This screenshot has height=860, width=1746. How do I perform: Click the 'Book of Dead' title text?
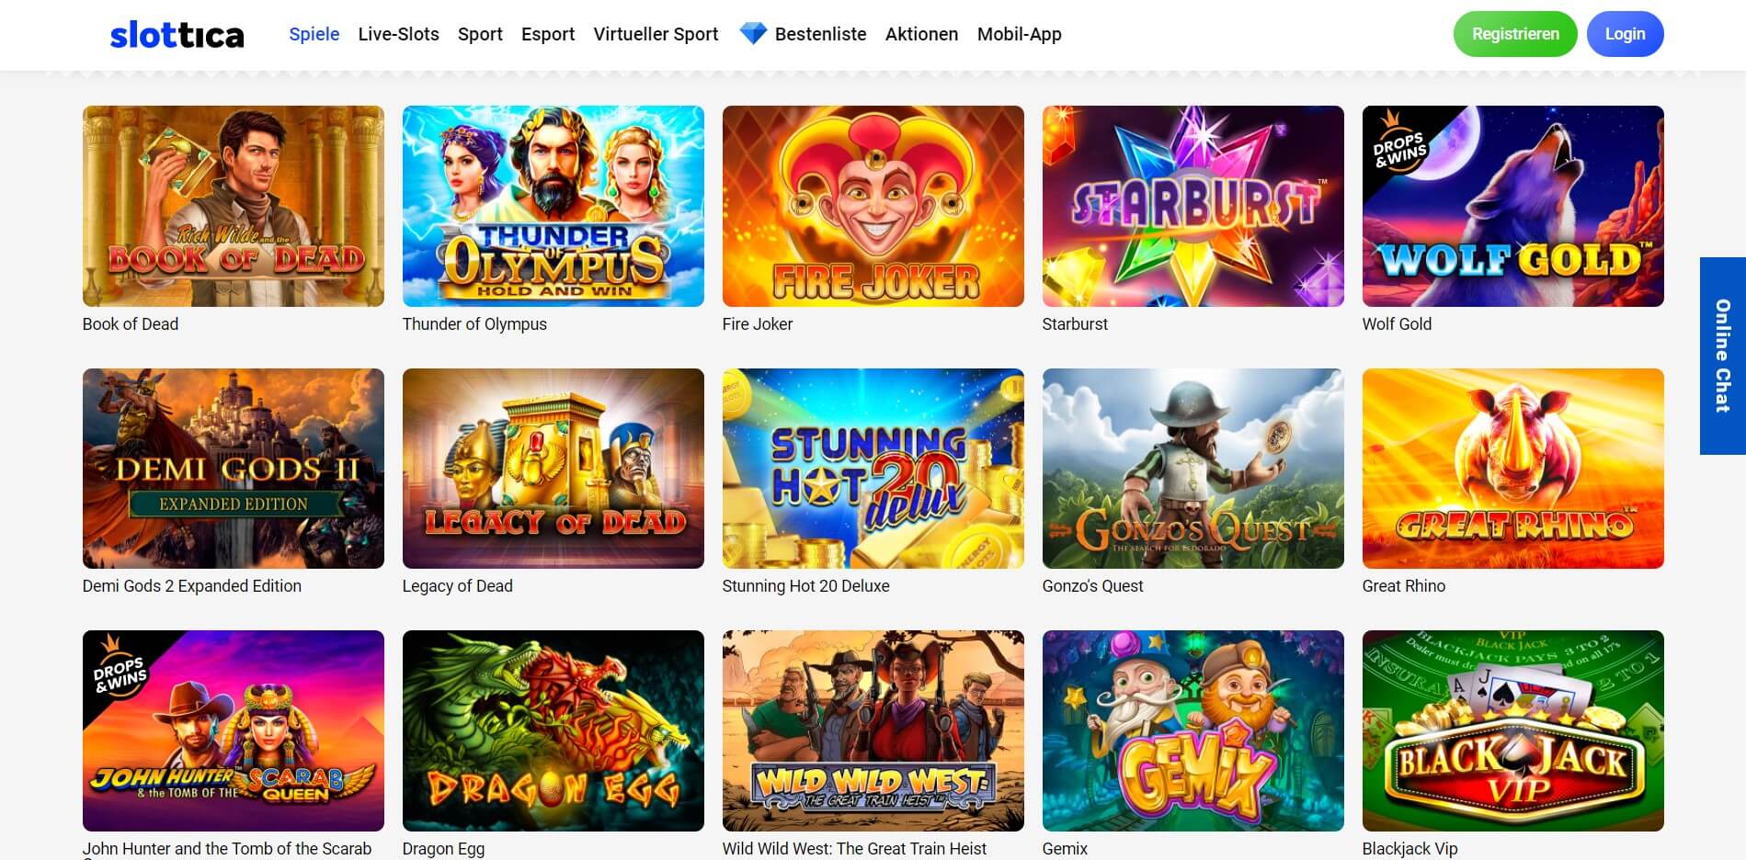pyautogui.click(x=131, y=324)
